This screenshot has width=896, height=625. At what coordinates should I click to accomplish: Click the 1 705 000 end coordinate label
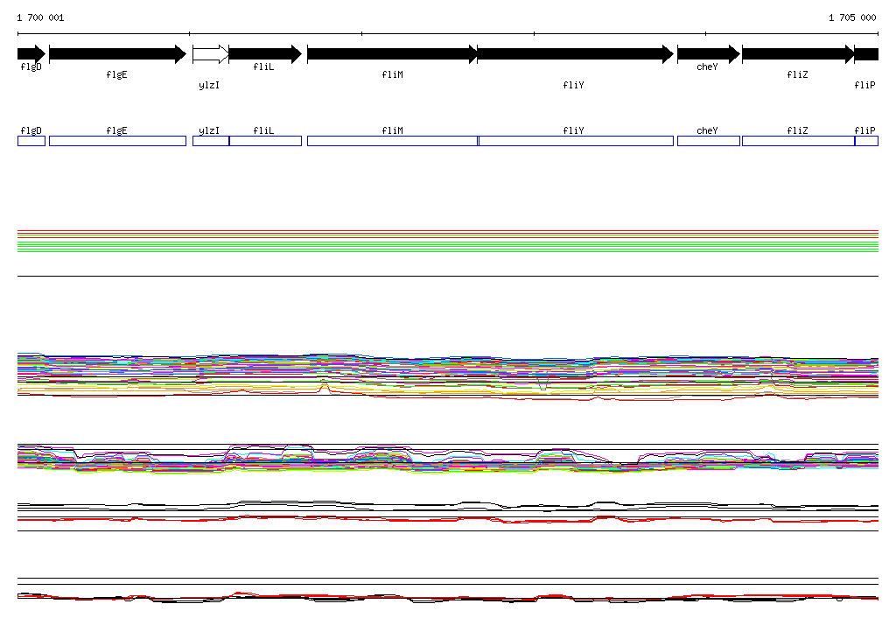(852, 18)
